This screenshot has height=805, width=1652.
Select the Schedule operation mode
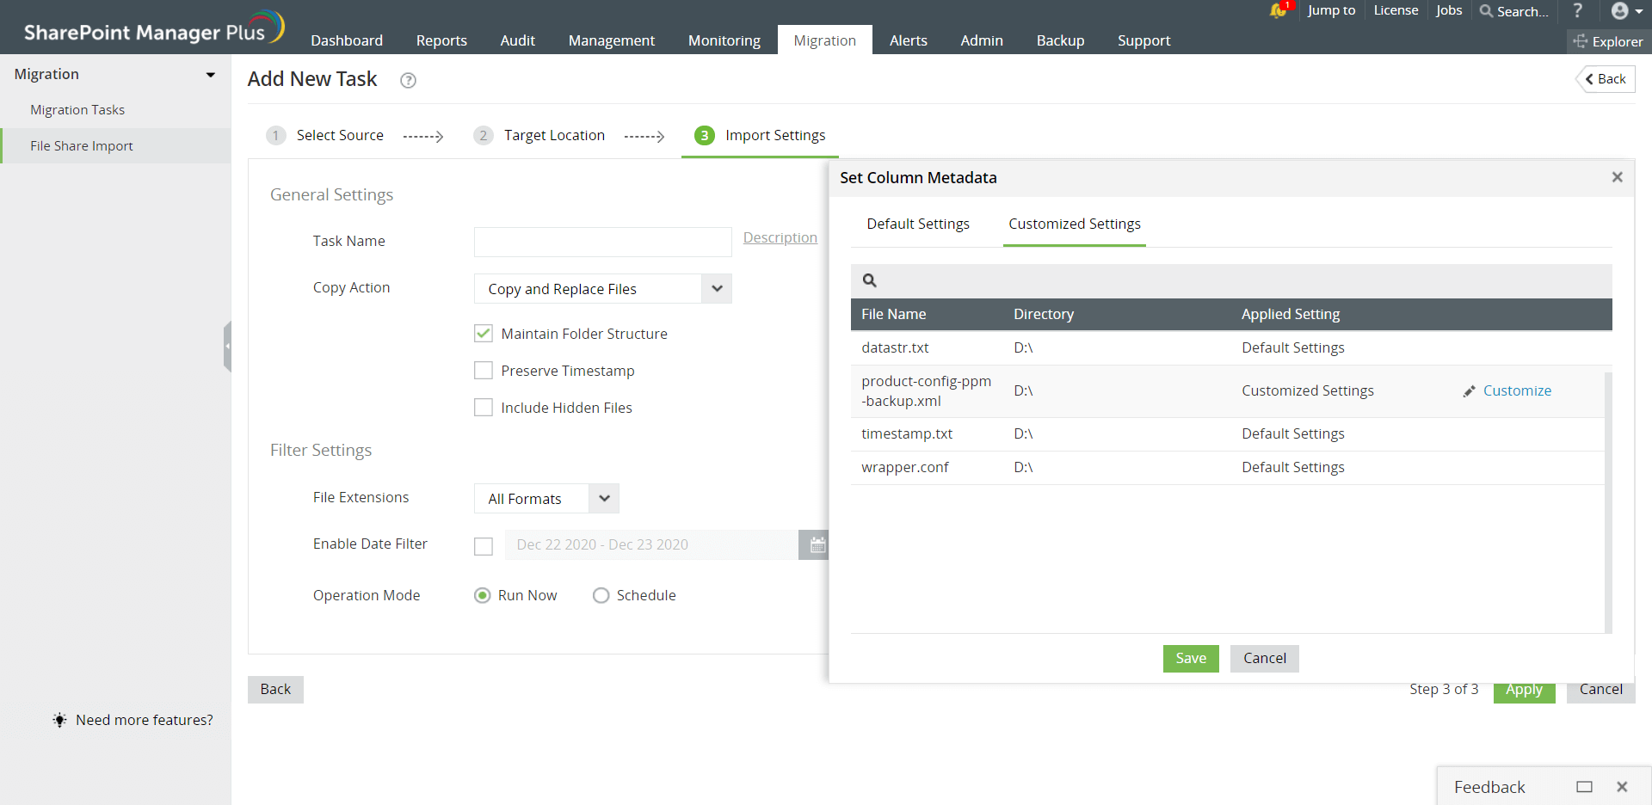point(601,595)
